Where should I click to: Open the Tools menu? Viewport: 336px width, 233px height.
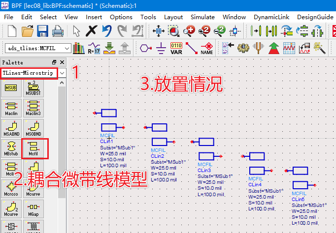coord(148,17)
